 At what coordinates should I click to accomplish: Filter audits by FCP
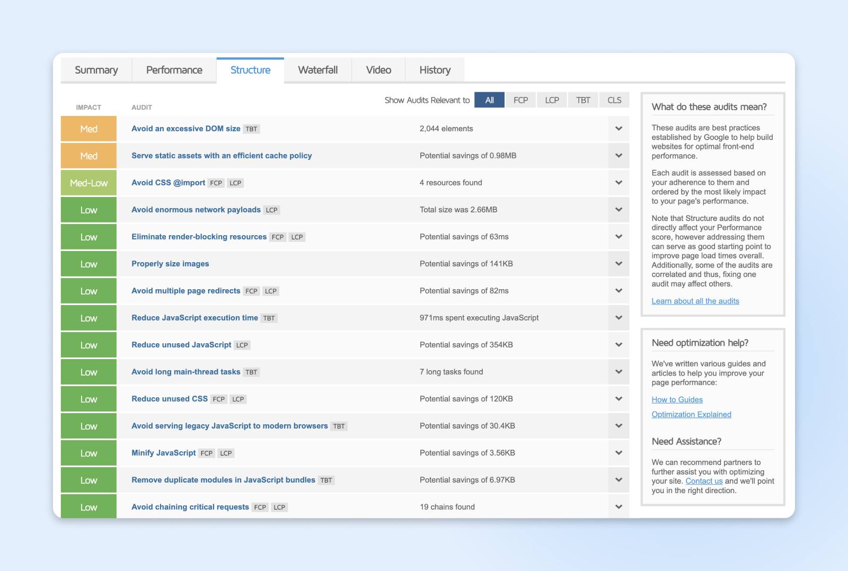tap(520, 100)
